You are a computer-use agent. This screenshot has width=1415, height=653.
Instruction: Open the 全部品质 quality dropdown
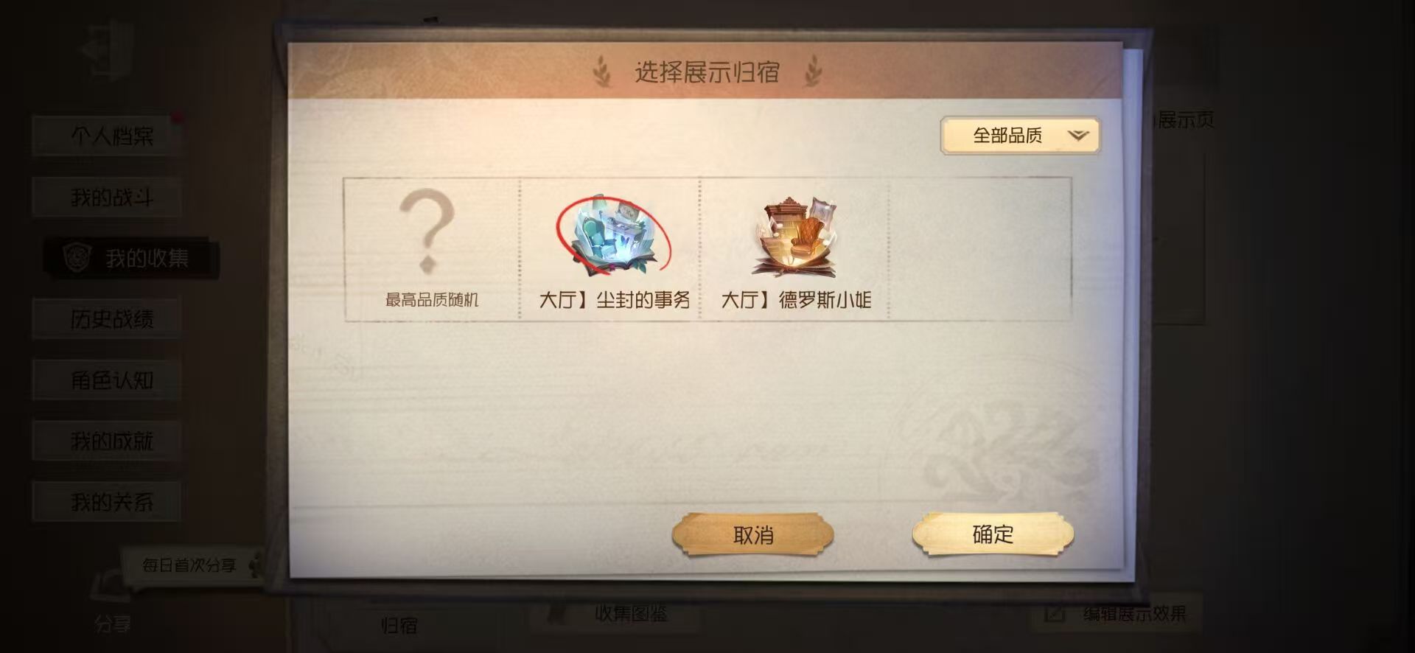pos(1020,136)
